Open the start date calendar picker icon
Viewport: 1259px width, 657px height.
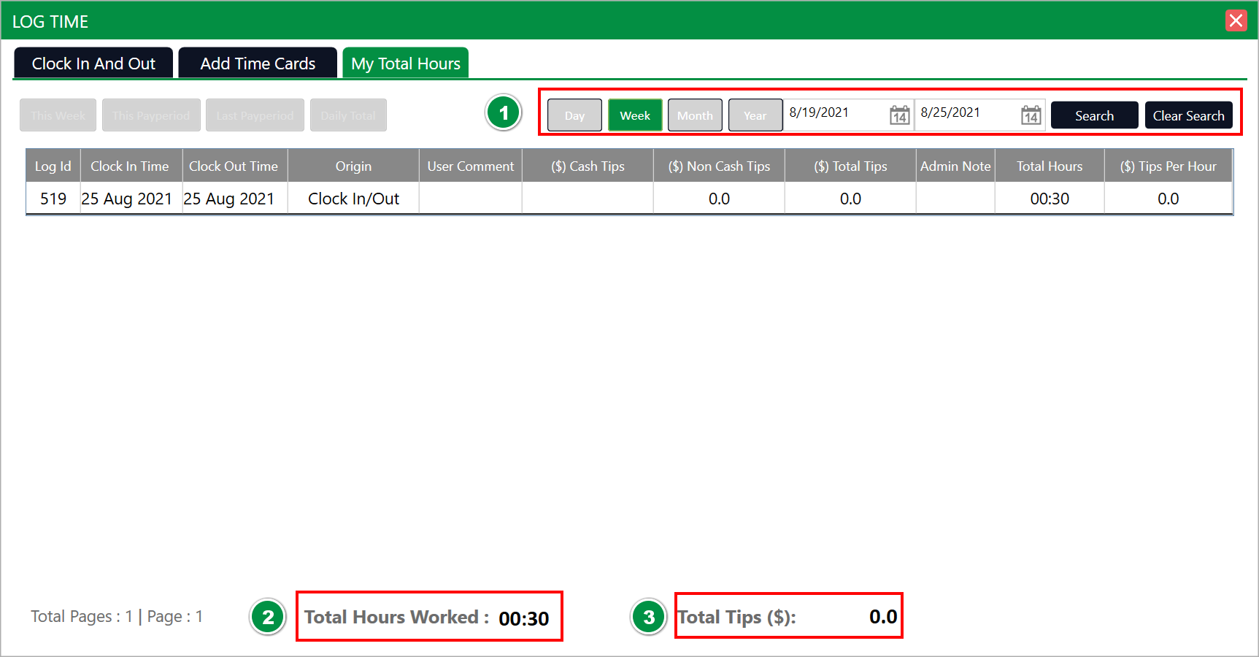(899, 115)
